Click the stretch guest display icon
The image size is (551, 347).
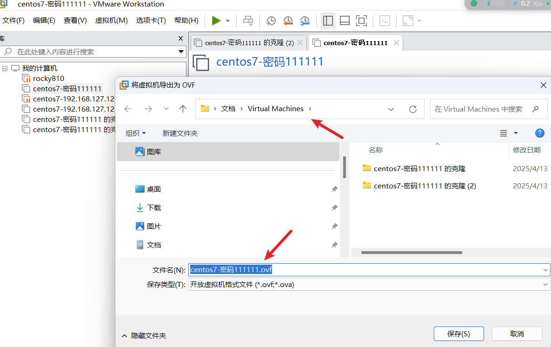(408, 21)
